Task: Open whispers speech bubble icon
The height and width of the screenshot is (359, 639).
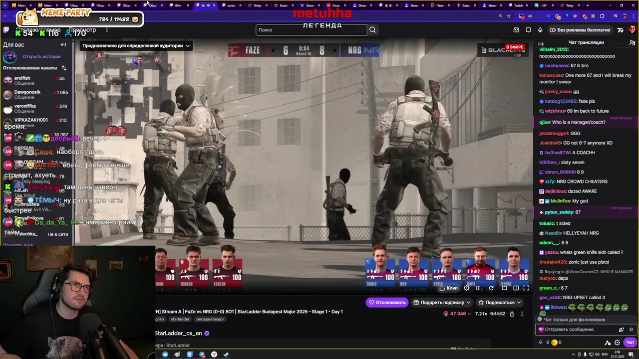Action: tap(528, 30)
